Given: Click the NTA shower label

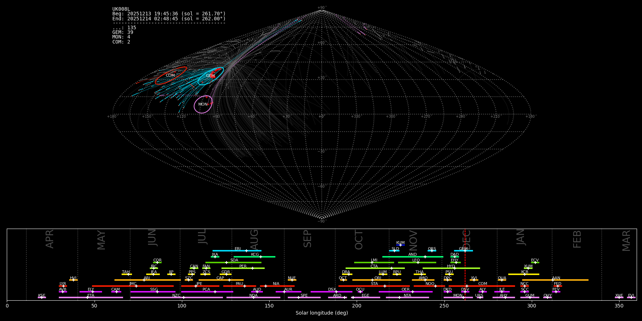Looking at the screenshot, I should click(407, 296).
